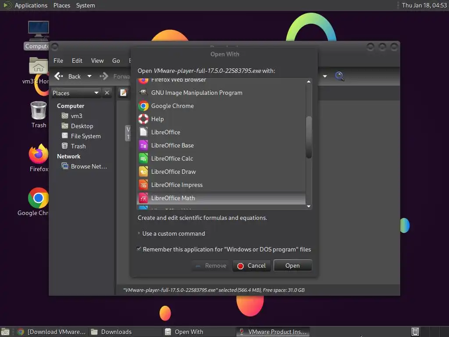Click the Open button

292,265
